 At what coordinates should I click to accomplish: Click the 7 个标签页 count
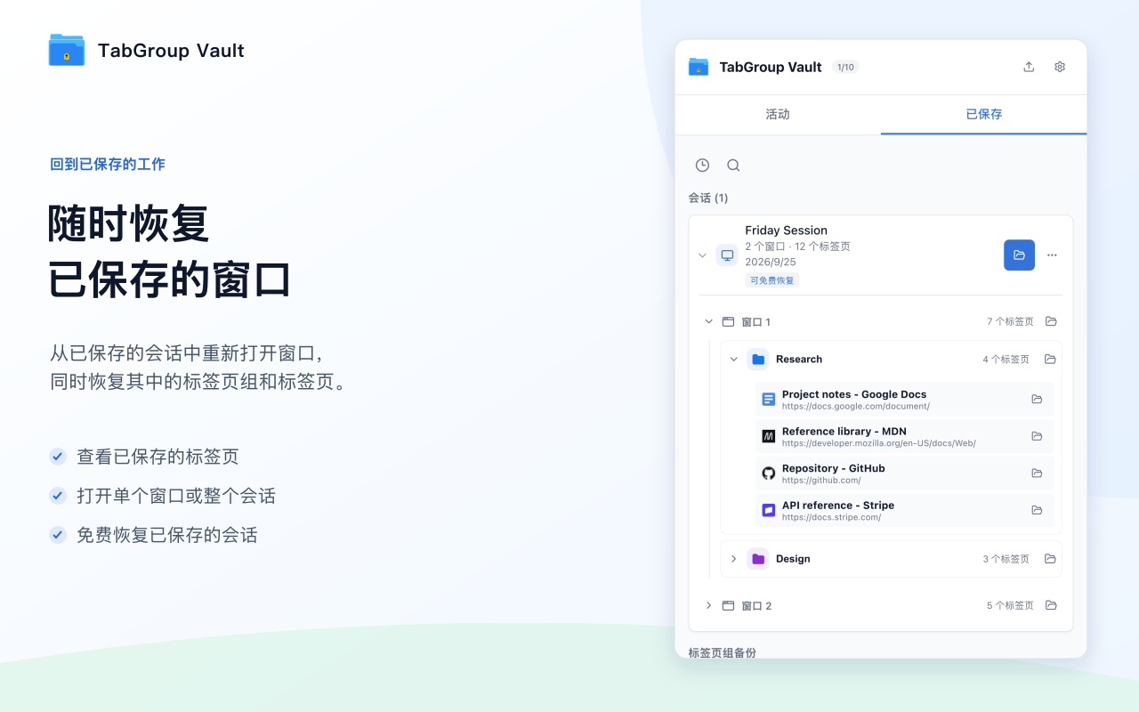pyautogui.click(x=1010, y=321)
